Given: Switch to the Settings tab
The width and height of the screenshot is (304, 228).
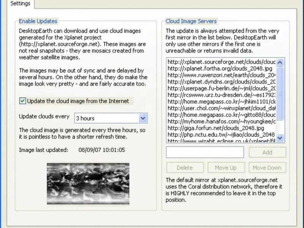Looking at the screenshot, I should 21,4.
